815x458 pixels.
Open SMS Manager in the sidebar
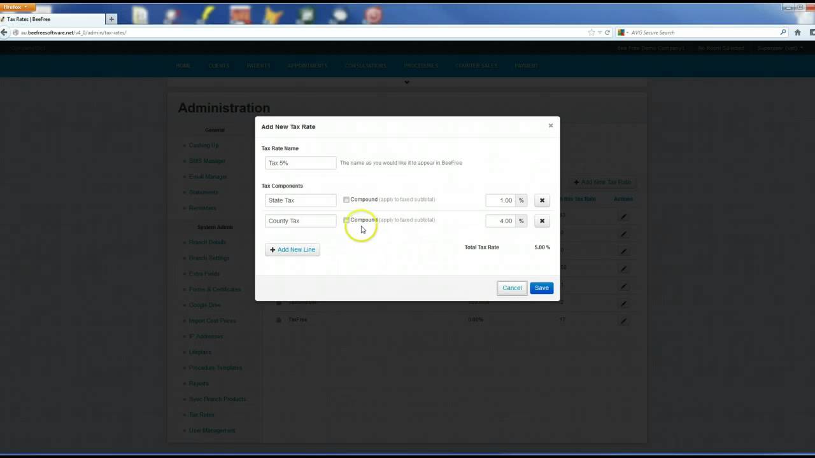[x=207, y=161]
